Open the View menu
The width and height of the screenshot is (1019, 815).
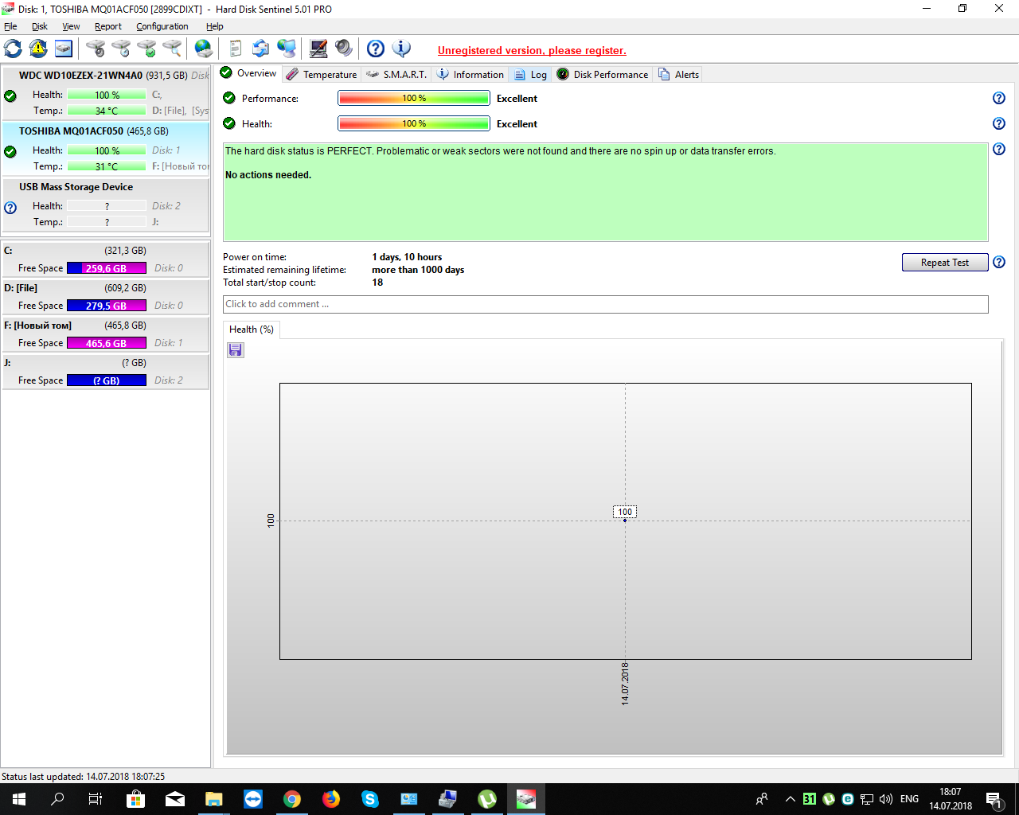point(71,26)
